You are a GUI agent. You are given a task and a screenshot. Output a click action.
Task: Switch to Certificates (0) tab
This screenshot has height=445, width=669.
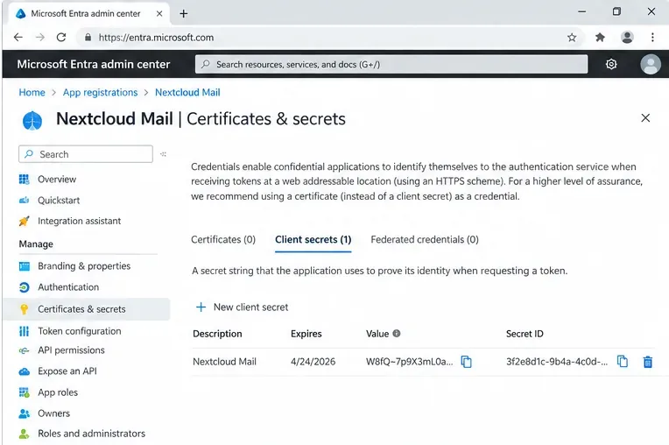[223, 239]
